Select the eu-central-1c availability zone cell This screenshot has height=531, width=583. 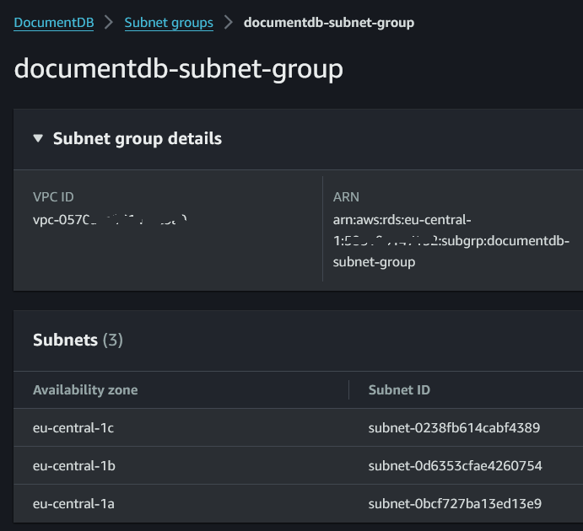point(73,428)
